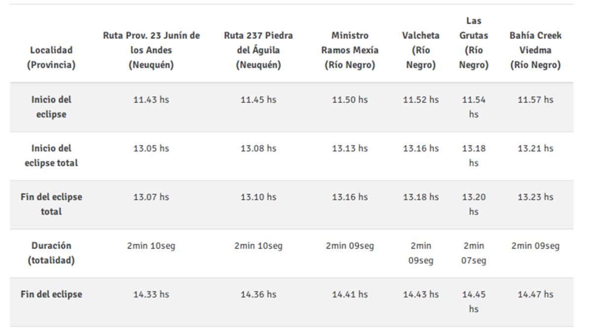The image size is (592, 333).
Task: Select the 'Ruta Prov. 23 Junín de los Andes' header
Action: [151, 50]
